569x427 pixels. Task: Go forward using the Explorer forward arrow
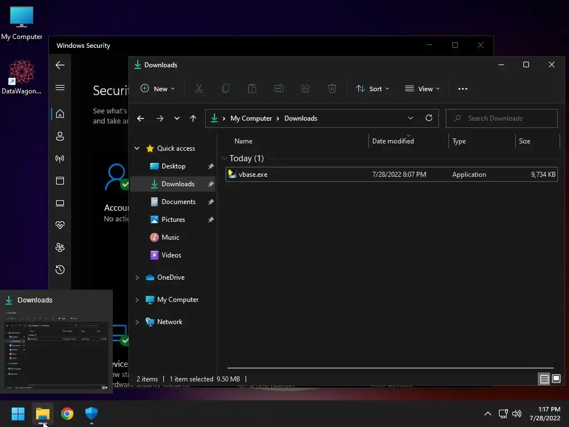[x=159, y=118]
